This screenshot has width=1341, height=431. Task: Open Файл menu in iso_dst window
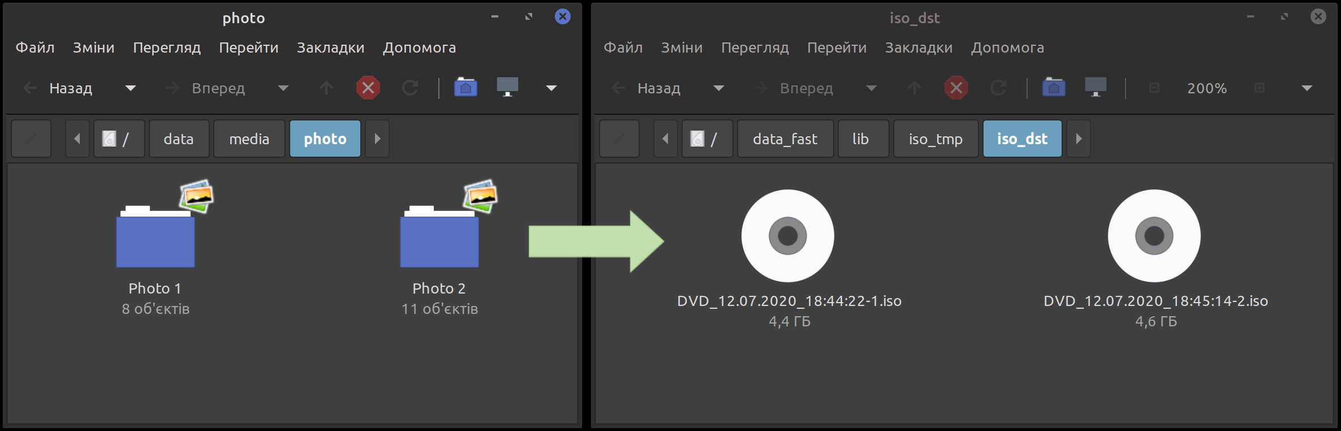623,48
